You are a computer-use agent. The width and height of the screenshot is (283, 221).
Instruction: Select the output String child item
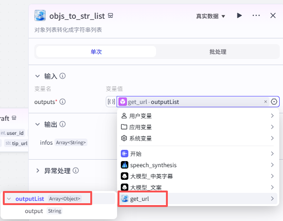coord(34,211)
